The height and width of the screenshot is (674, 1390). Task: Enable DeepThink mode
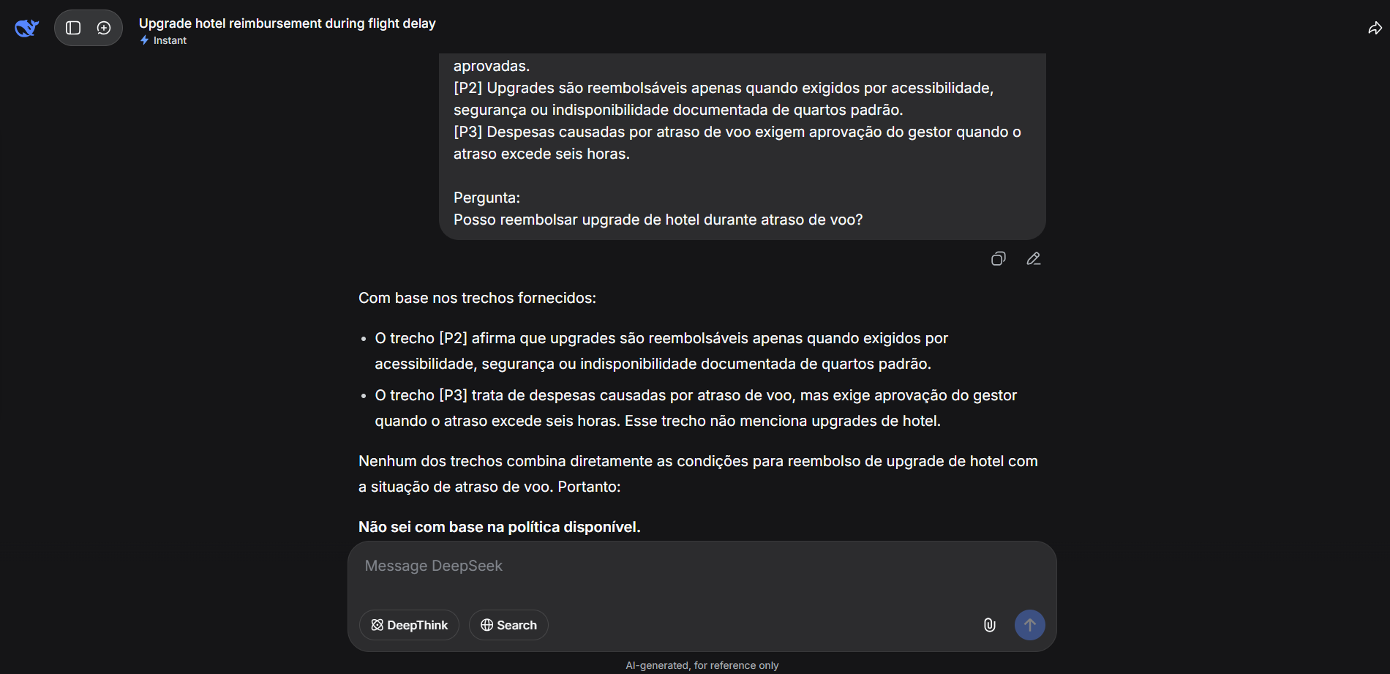click(x=409, y=625)
